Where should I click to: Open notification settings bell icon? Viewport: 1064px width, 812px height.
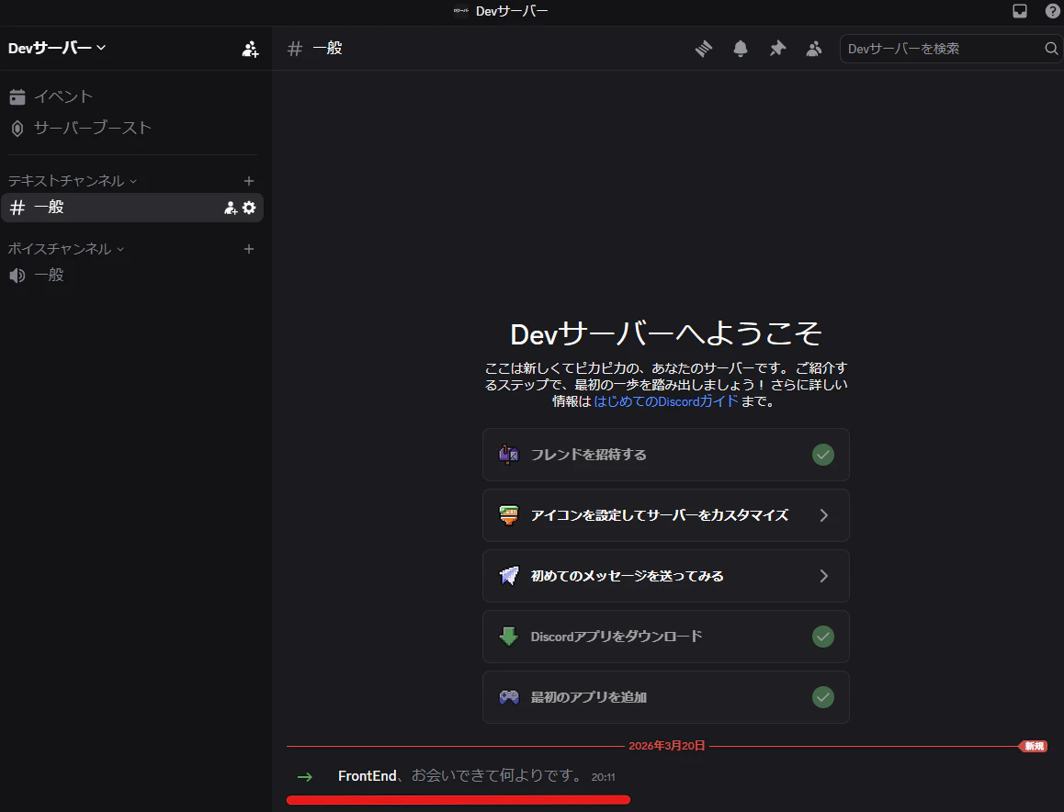click(x=741, y=48)
